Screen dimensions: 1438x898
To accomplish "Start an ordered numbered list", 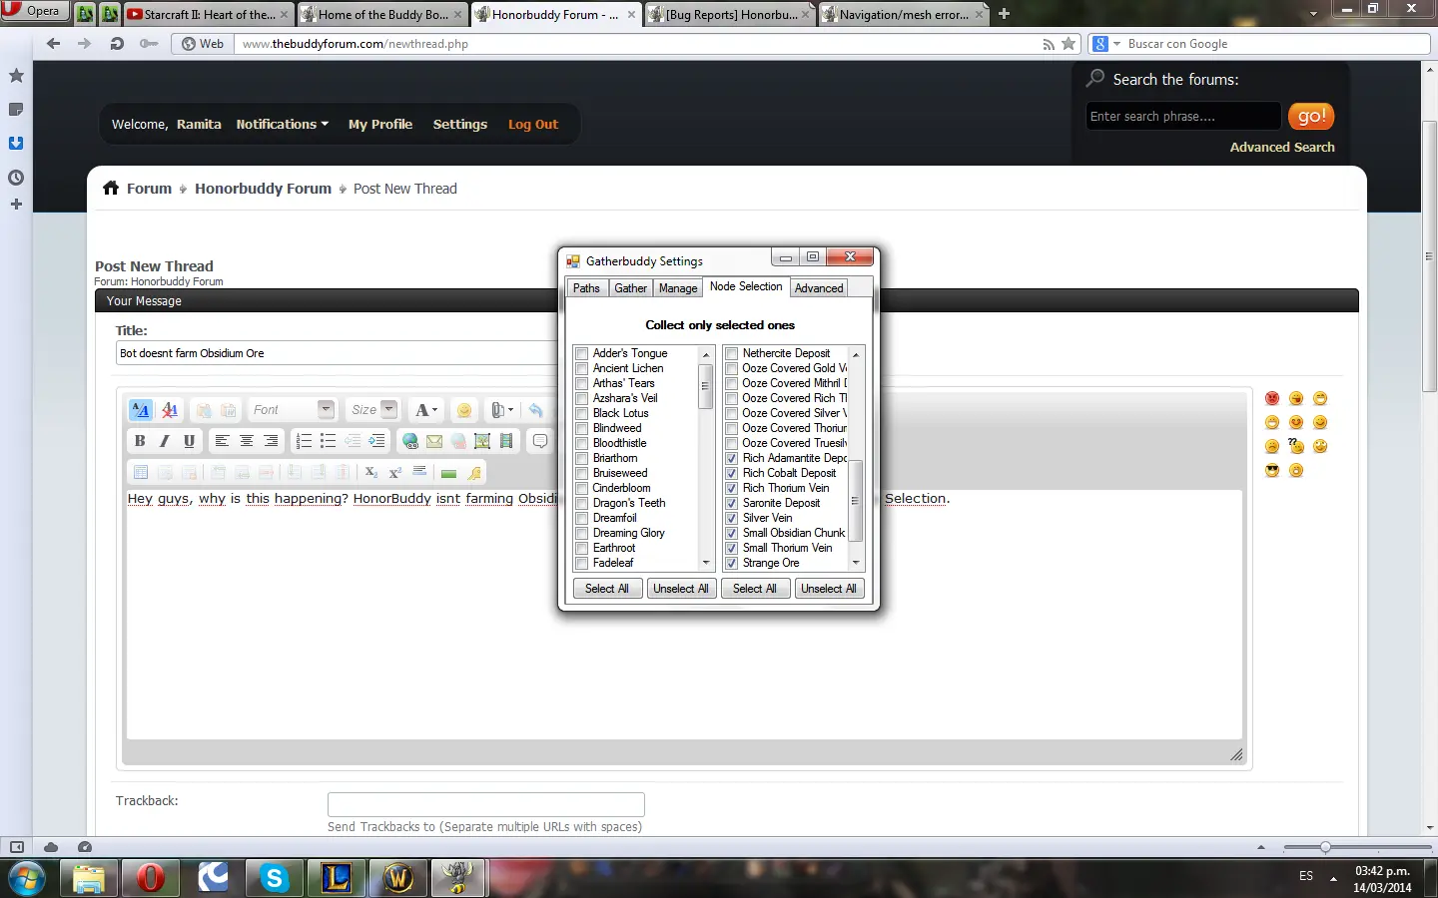I will [304, 441].
